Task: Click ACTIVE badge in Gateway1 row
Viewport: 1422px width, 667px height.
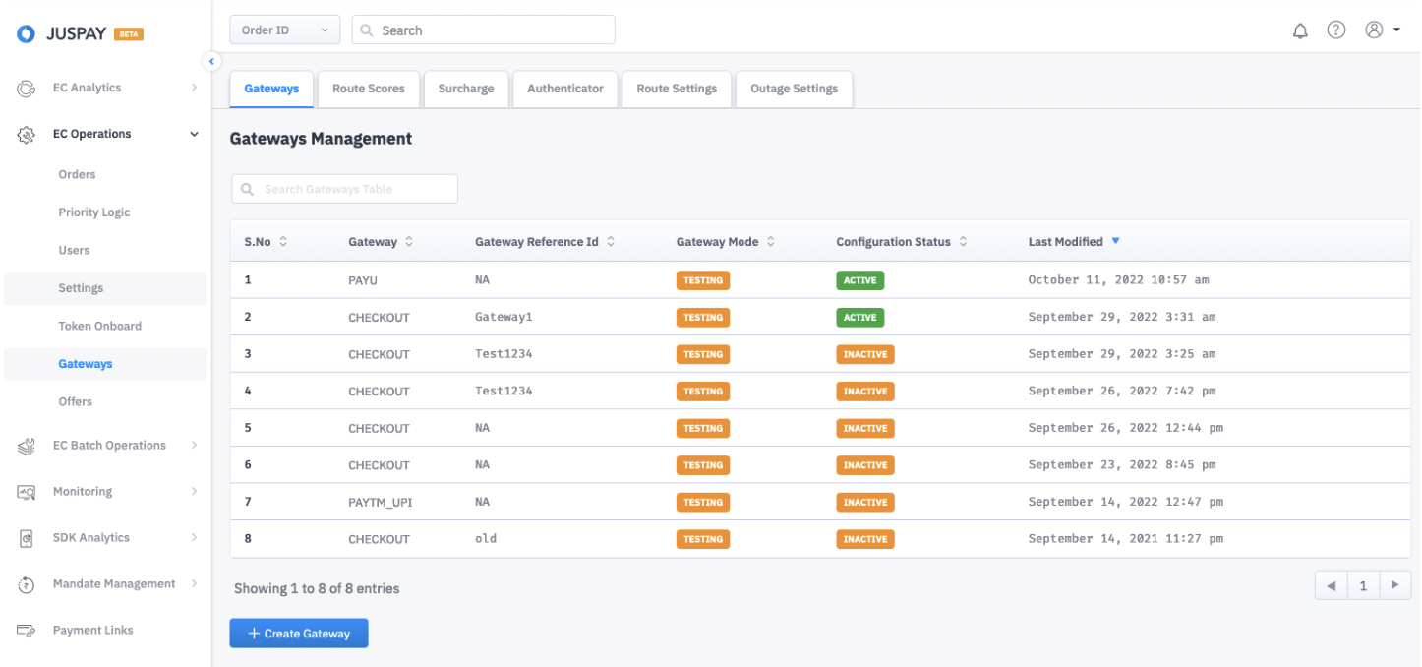Action: pos(859,317)
